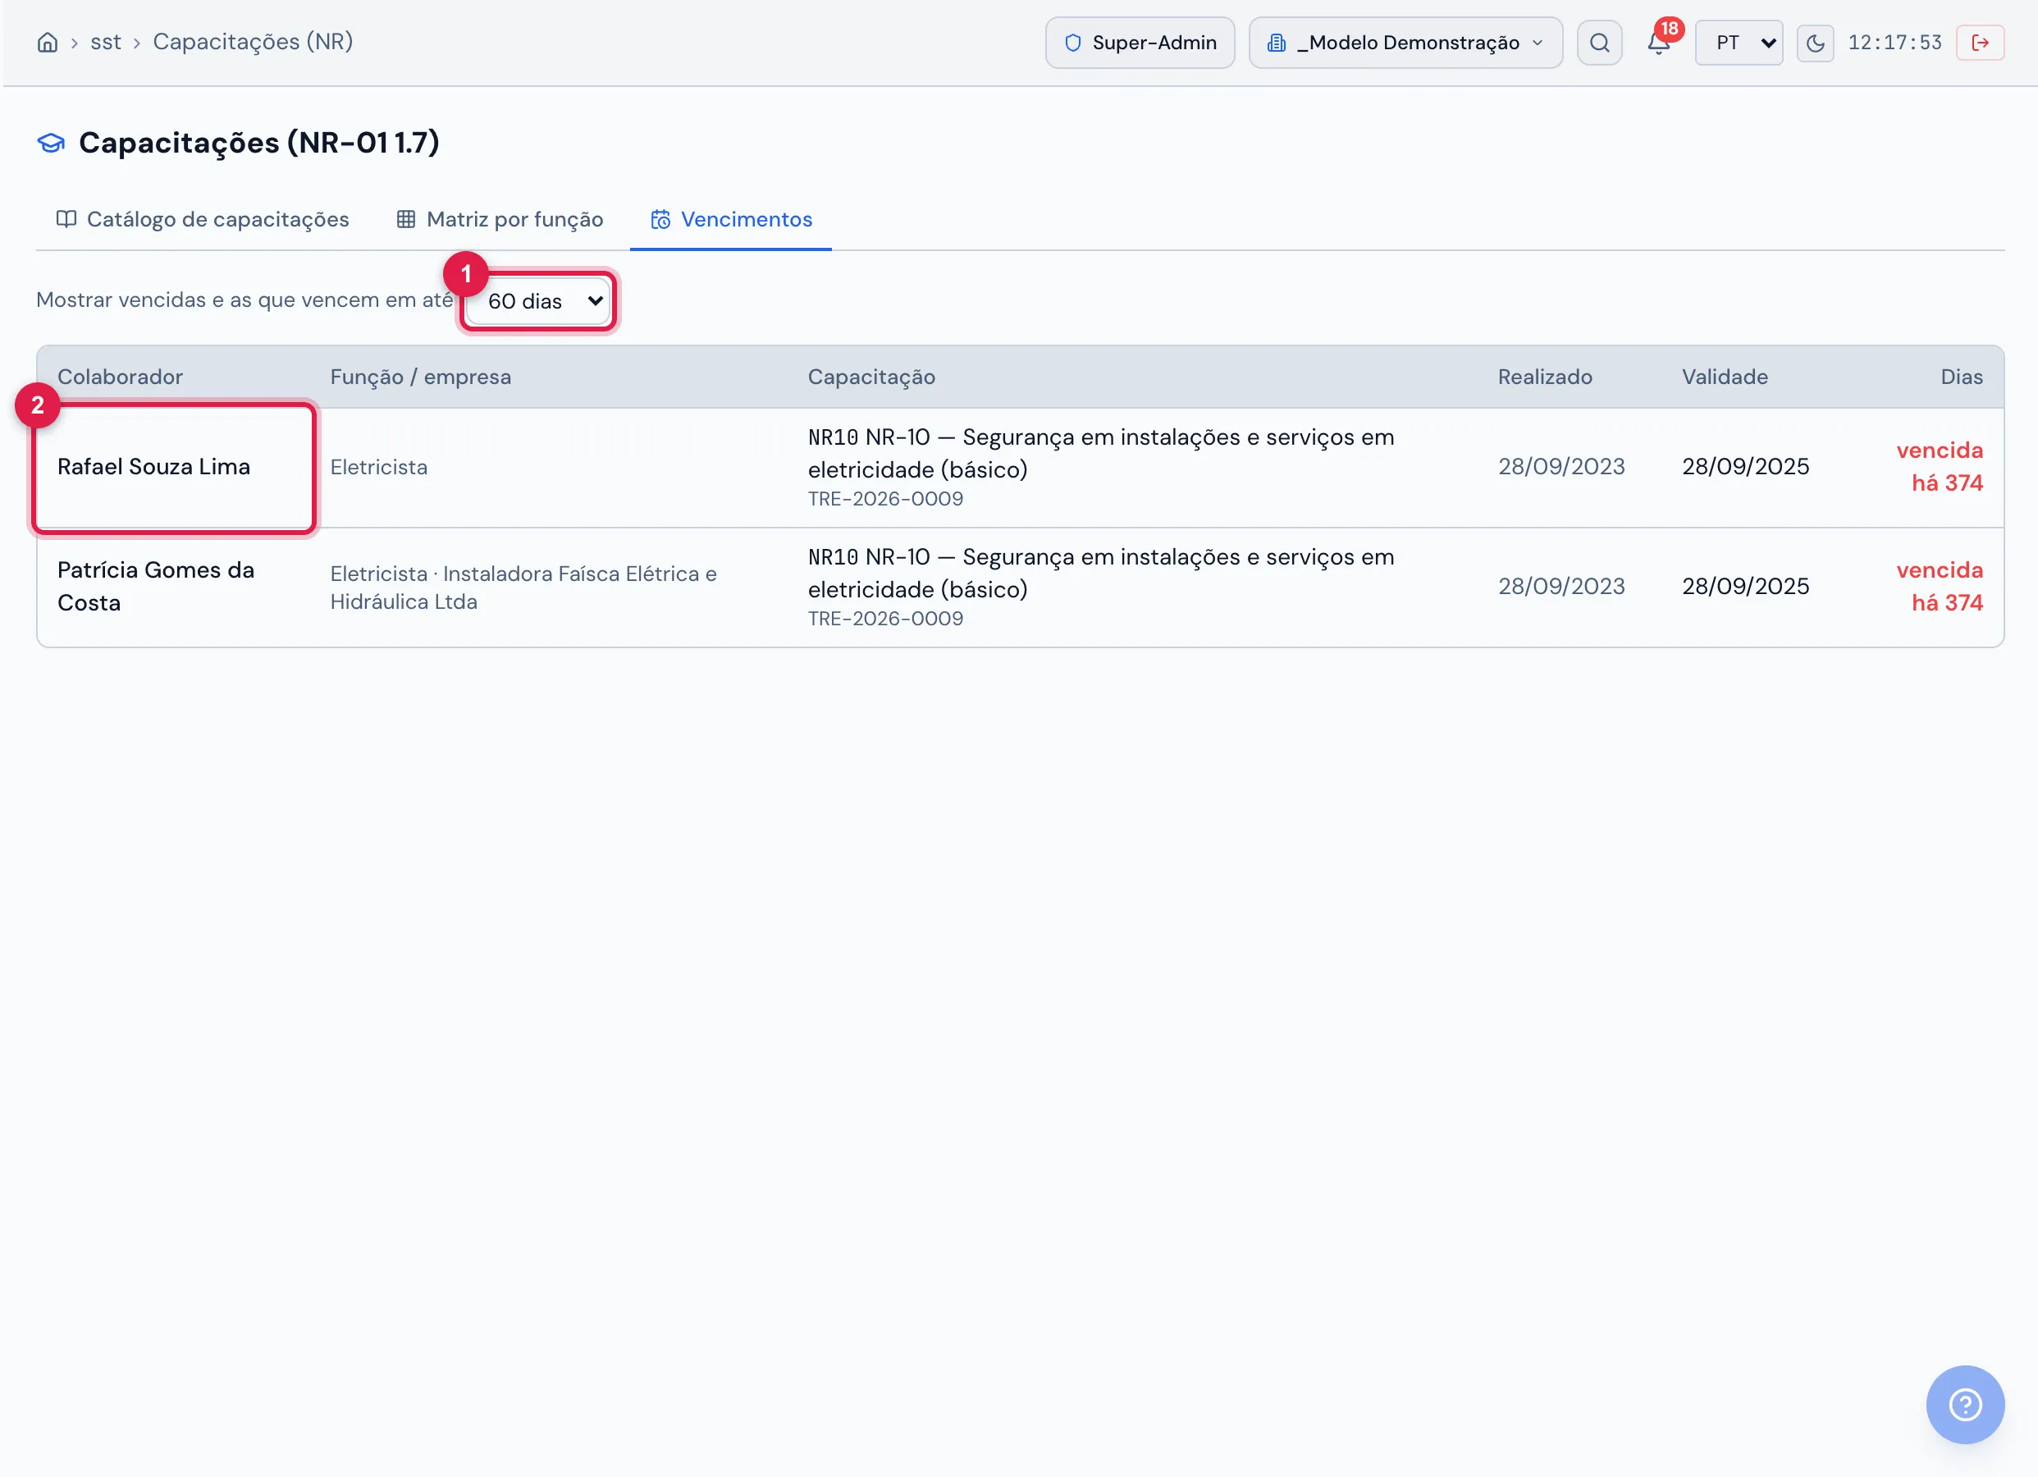Follow the sst breadcrumb link
Viewport: 2038px width, 1477px height.
pos(106,42)
